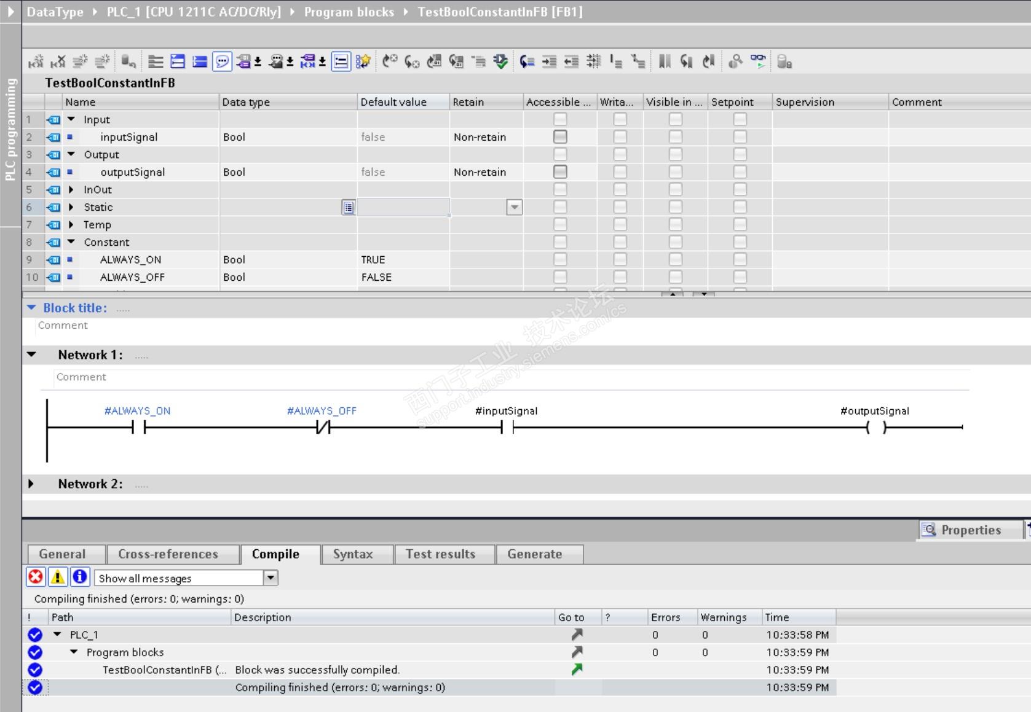The height and width of the screenshot is (712, 1031).
Task: Open the Syntax tab
Action: click(353, 554)
